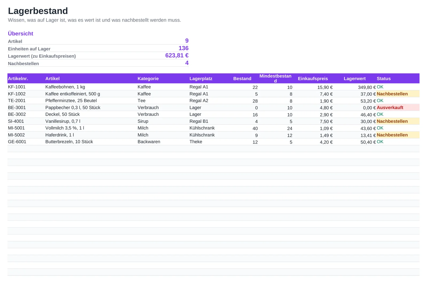Click the Lagerwert total 623,81 €
The image size is (427, 283).
click(177, 56)
